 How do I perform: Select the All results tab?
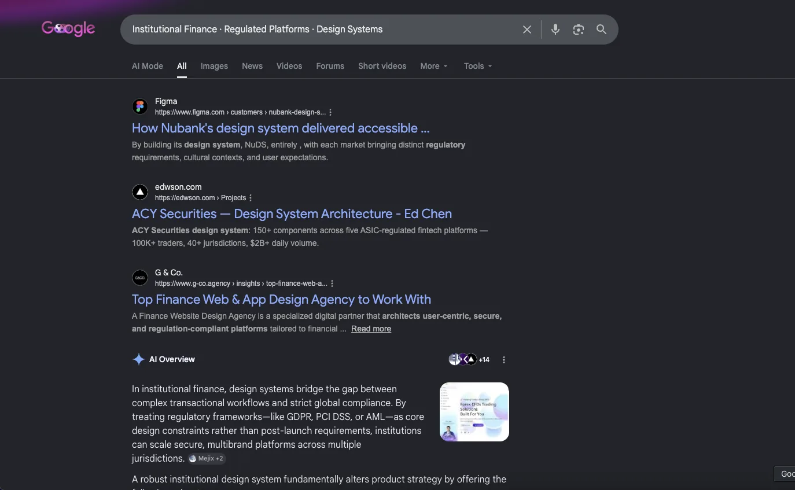182,66
